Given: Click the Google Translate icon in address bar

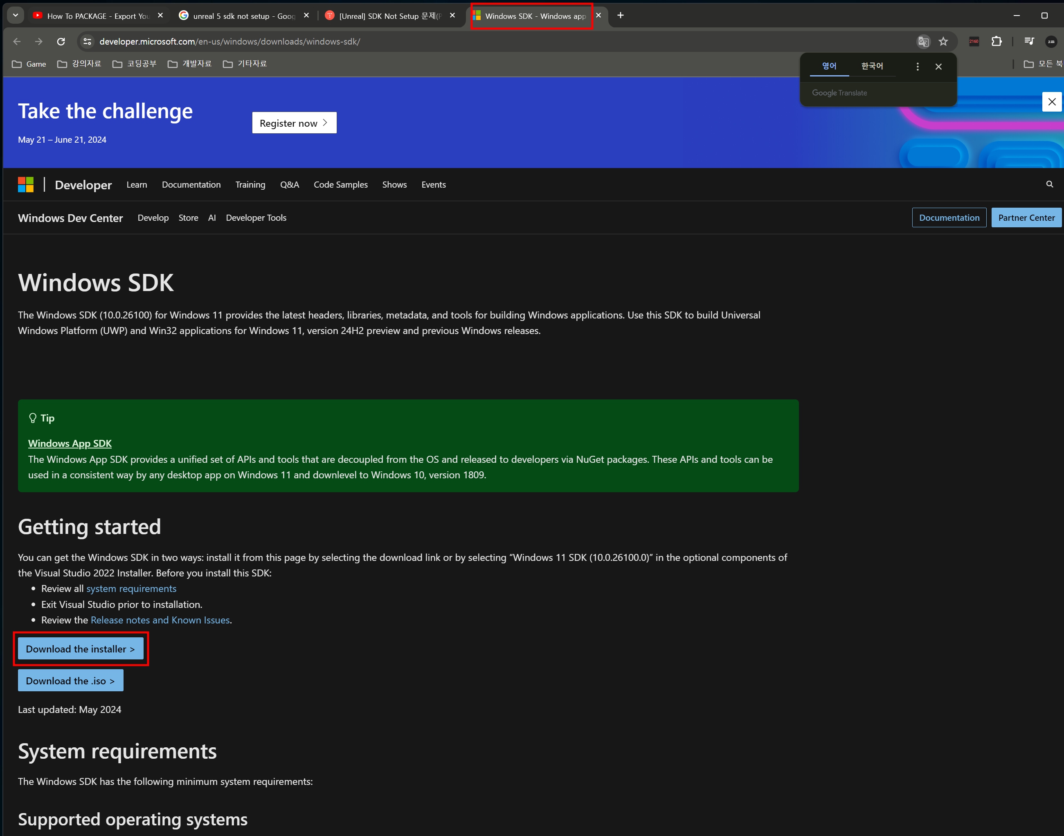Looking at the screenshot, I should pyautogui.click(x=923, y=42).
